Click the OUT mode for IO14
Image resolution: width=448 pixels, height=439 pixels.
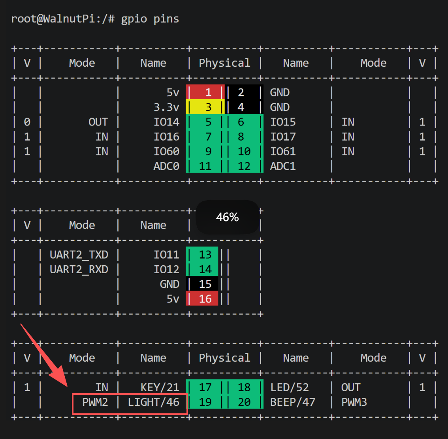pyautogui.click(x=98, y=122)
